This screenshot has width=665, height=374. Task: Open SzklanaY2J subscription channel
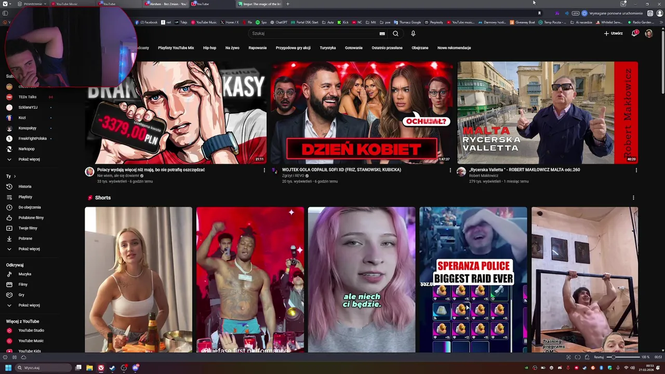click(28, 108)
